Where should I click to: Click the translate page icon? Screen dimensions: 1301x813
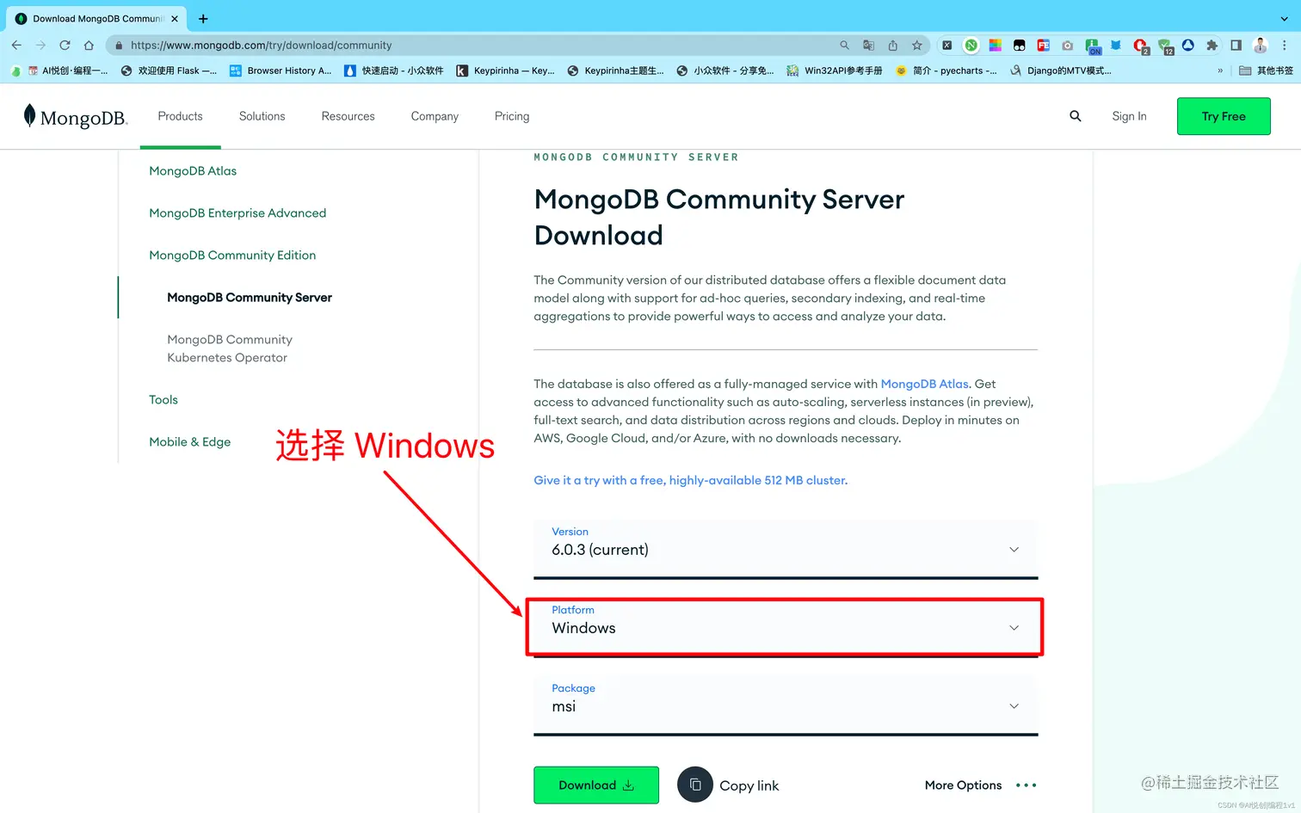(x=868, y=45)
